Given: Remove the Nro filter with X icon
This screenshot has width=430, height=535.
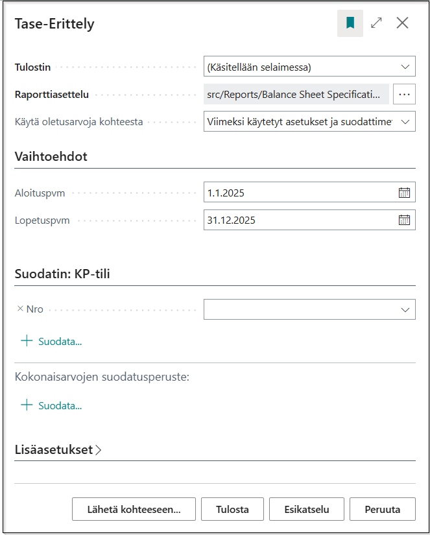Looking at the screenshot, I should tap(20, 309).
